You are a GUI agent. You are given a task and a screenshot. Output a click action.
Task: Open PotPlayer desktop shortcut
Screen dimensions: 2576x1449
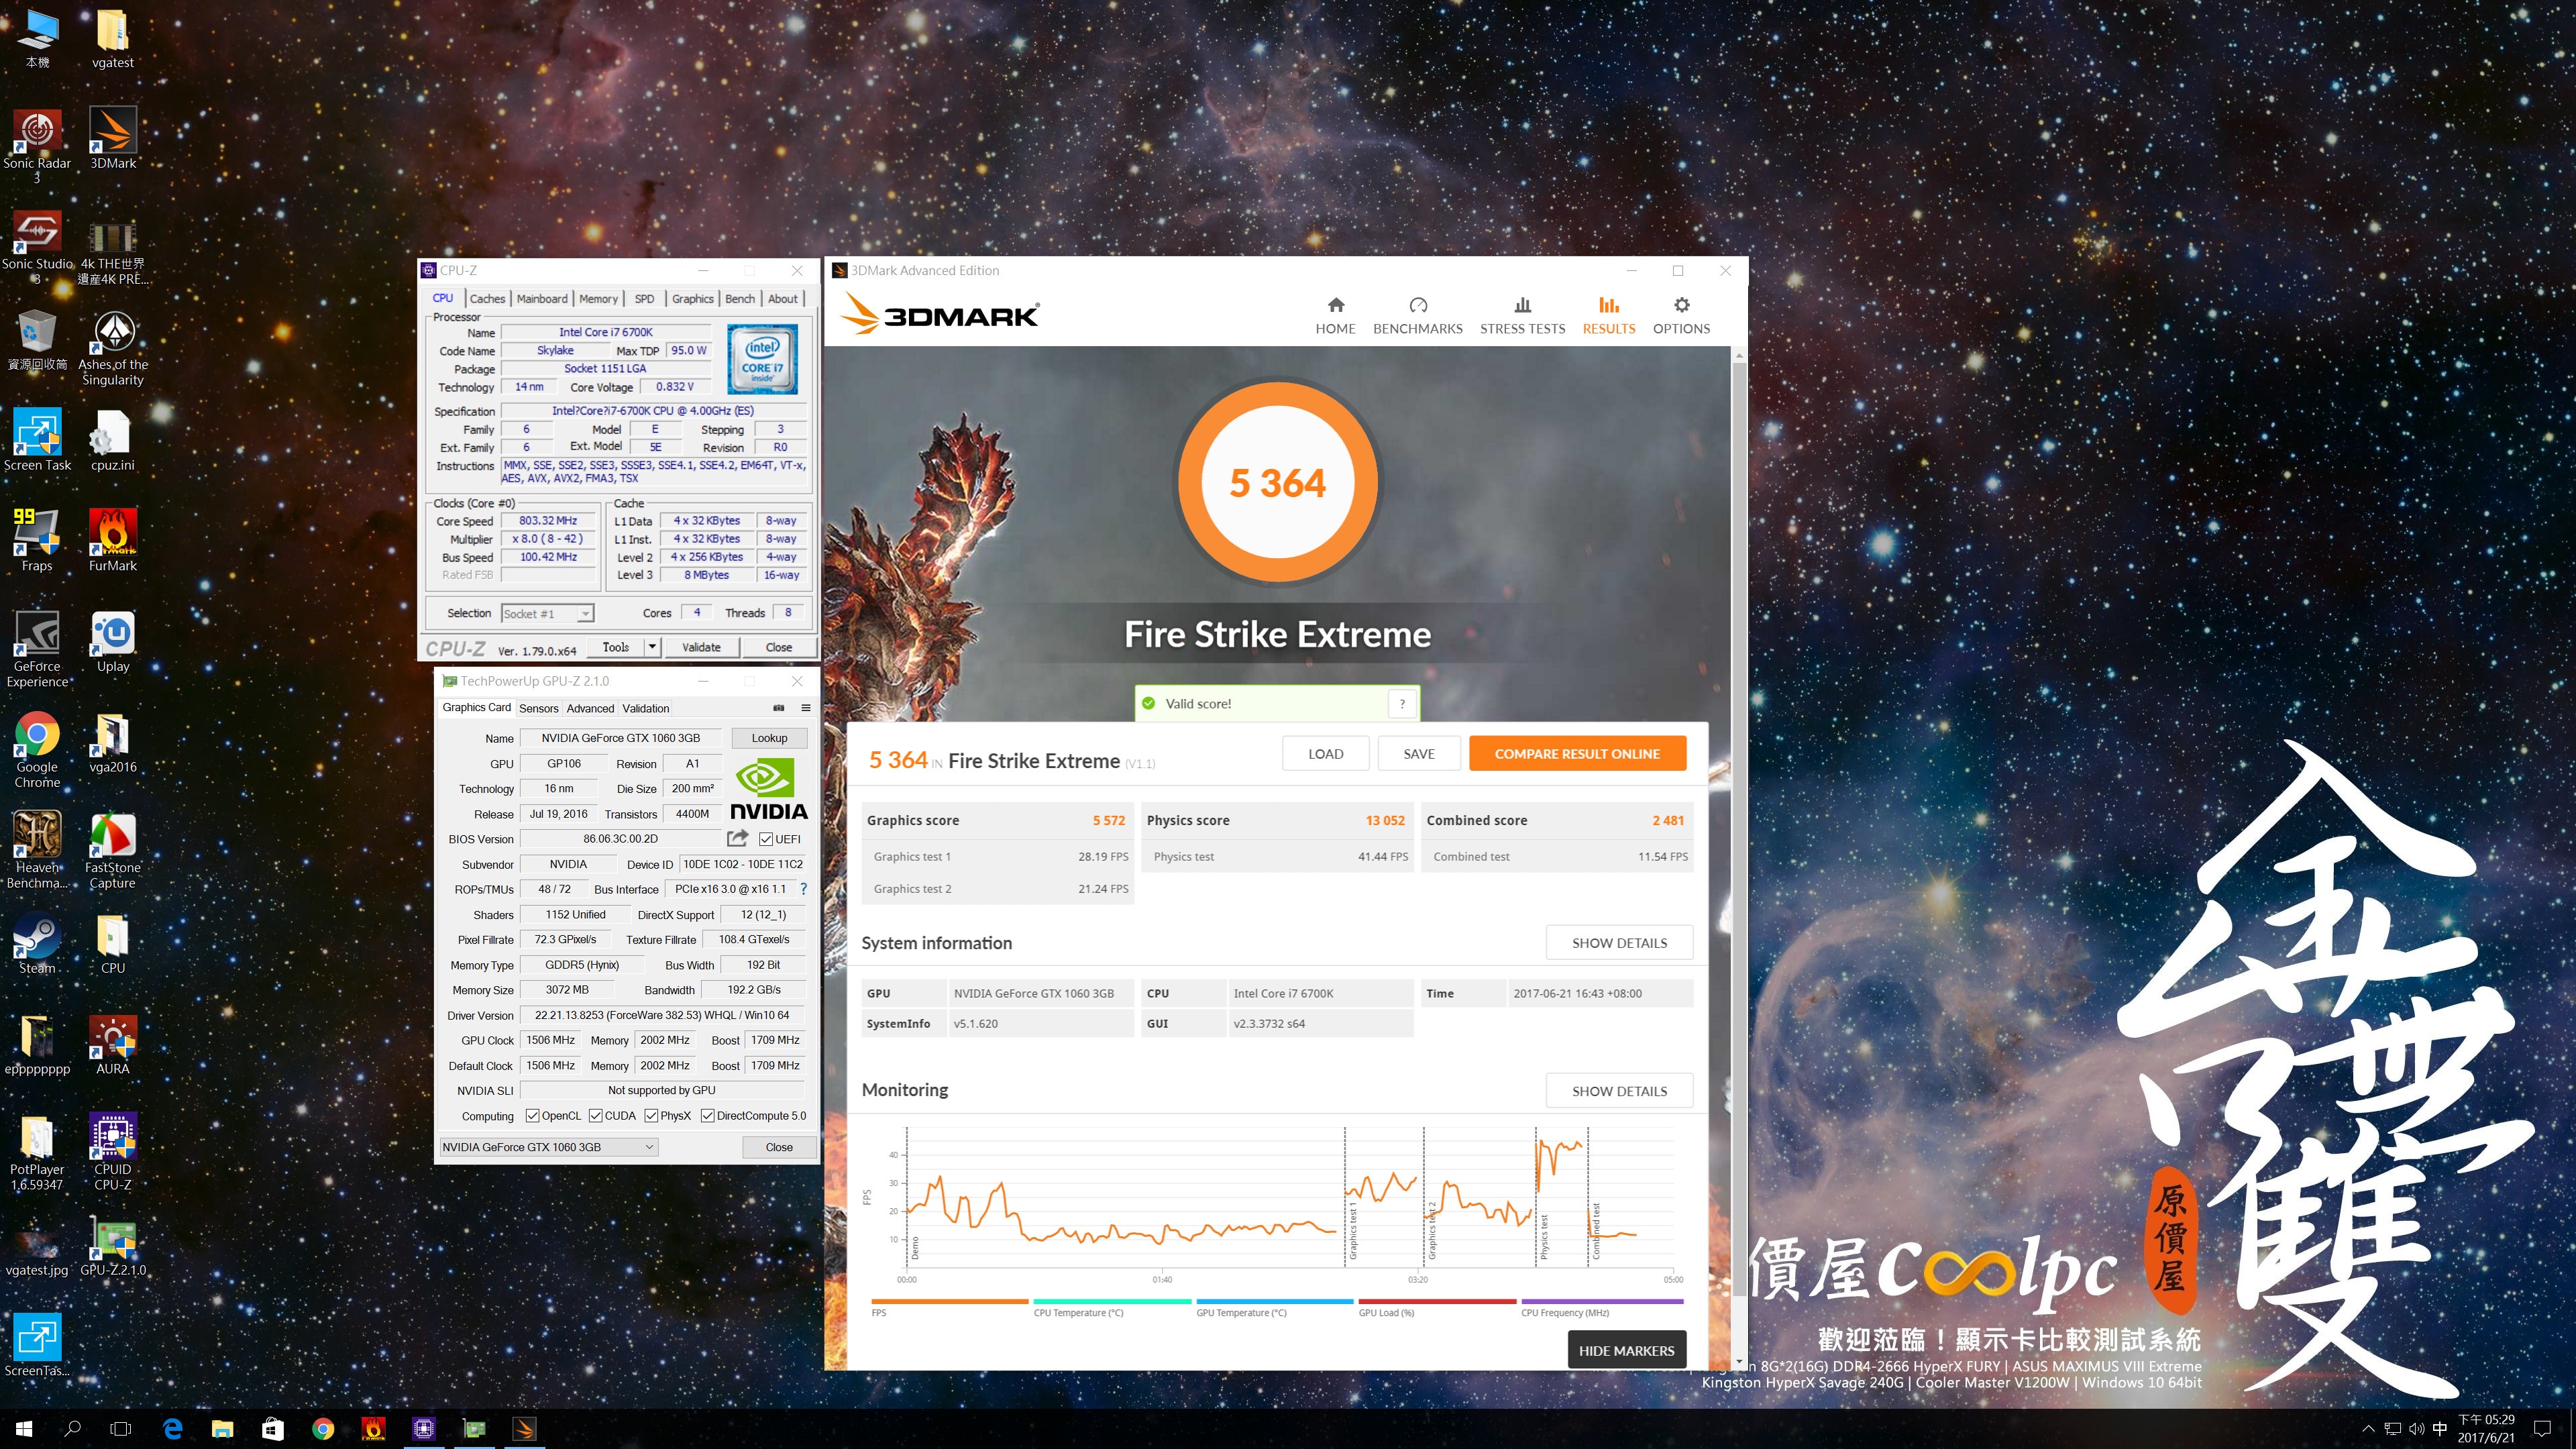tap(37, 1152)
